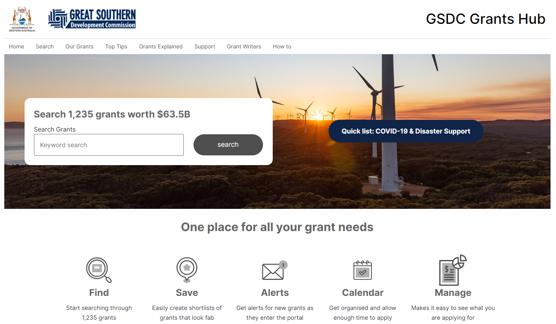This screenshot has height=324, width=556.
Task: Click the GSDC Grants Hub title
Action: pos(485,19)
